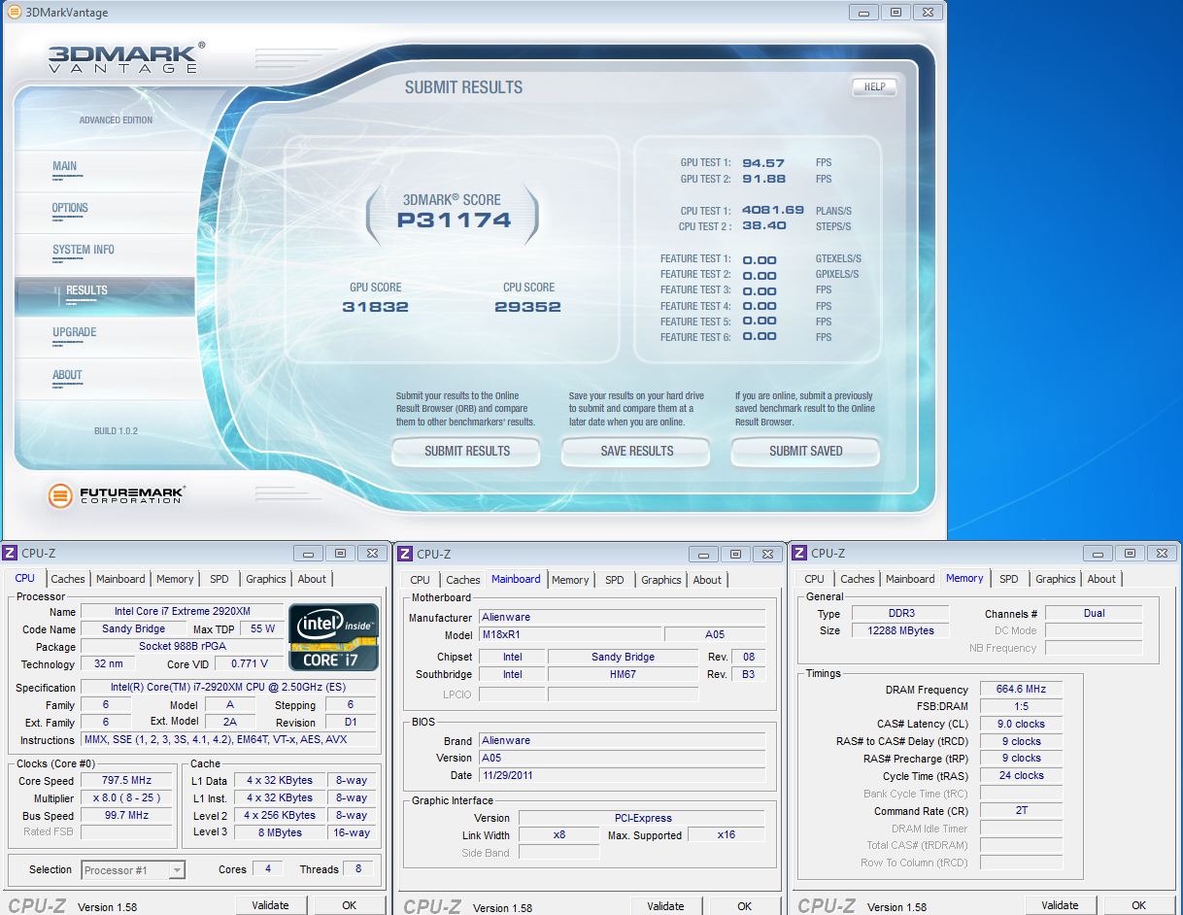This screenshot has width=1183, height=915.
Task: Open Caches tab in the Memory CPU-Z window
Action: (858, 579)
